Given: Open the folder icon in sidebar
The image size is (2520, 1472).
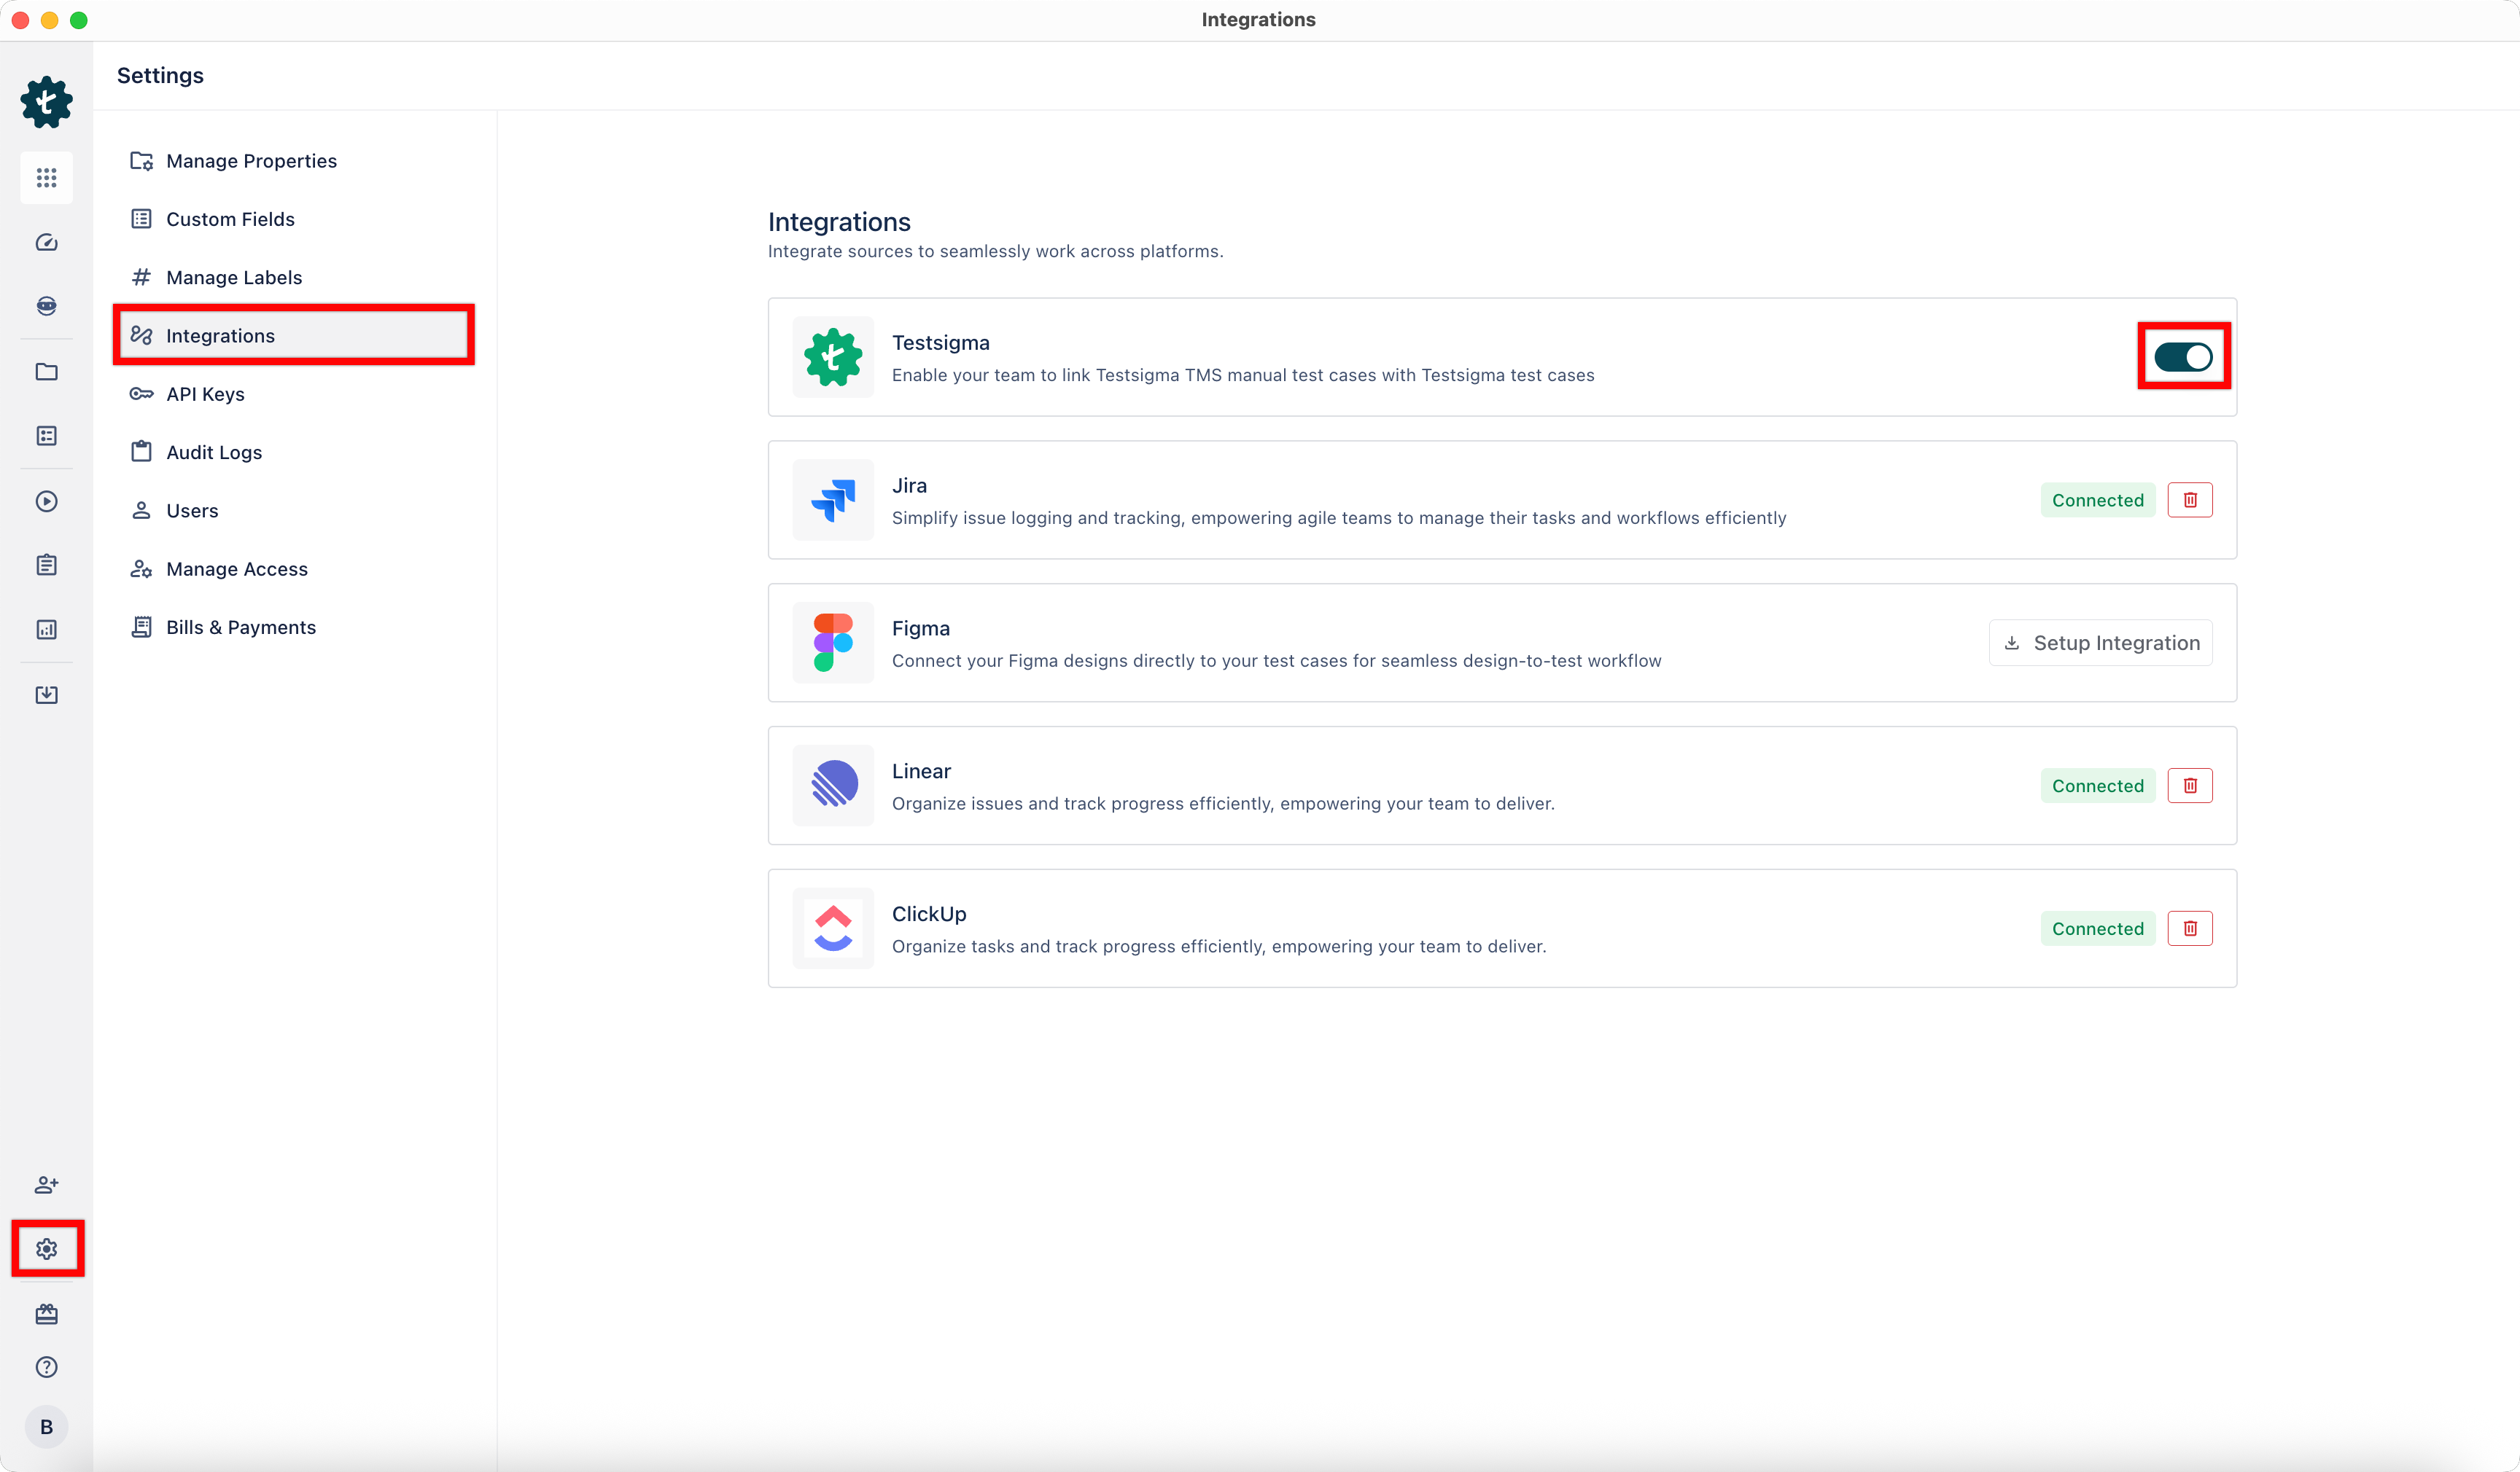Looking at the screenshot, I should tap(46, 372).
